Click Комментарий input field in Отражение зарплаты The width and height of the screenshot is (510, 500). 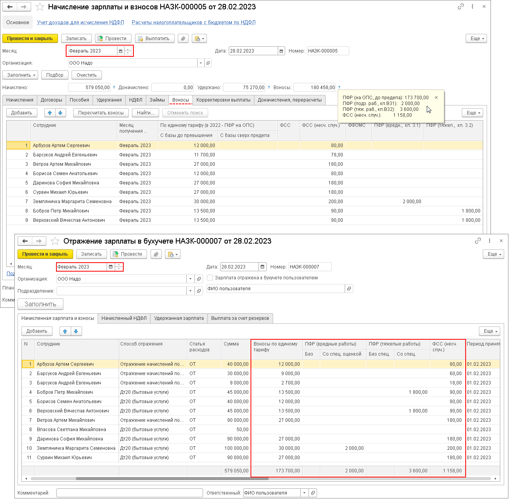point(130,493)
